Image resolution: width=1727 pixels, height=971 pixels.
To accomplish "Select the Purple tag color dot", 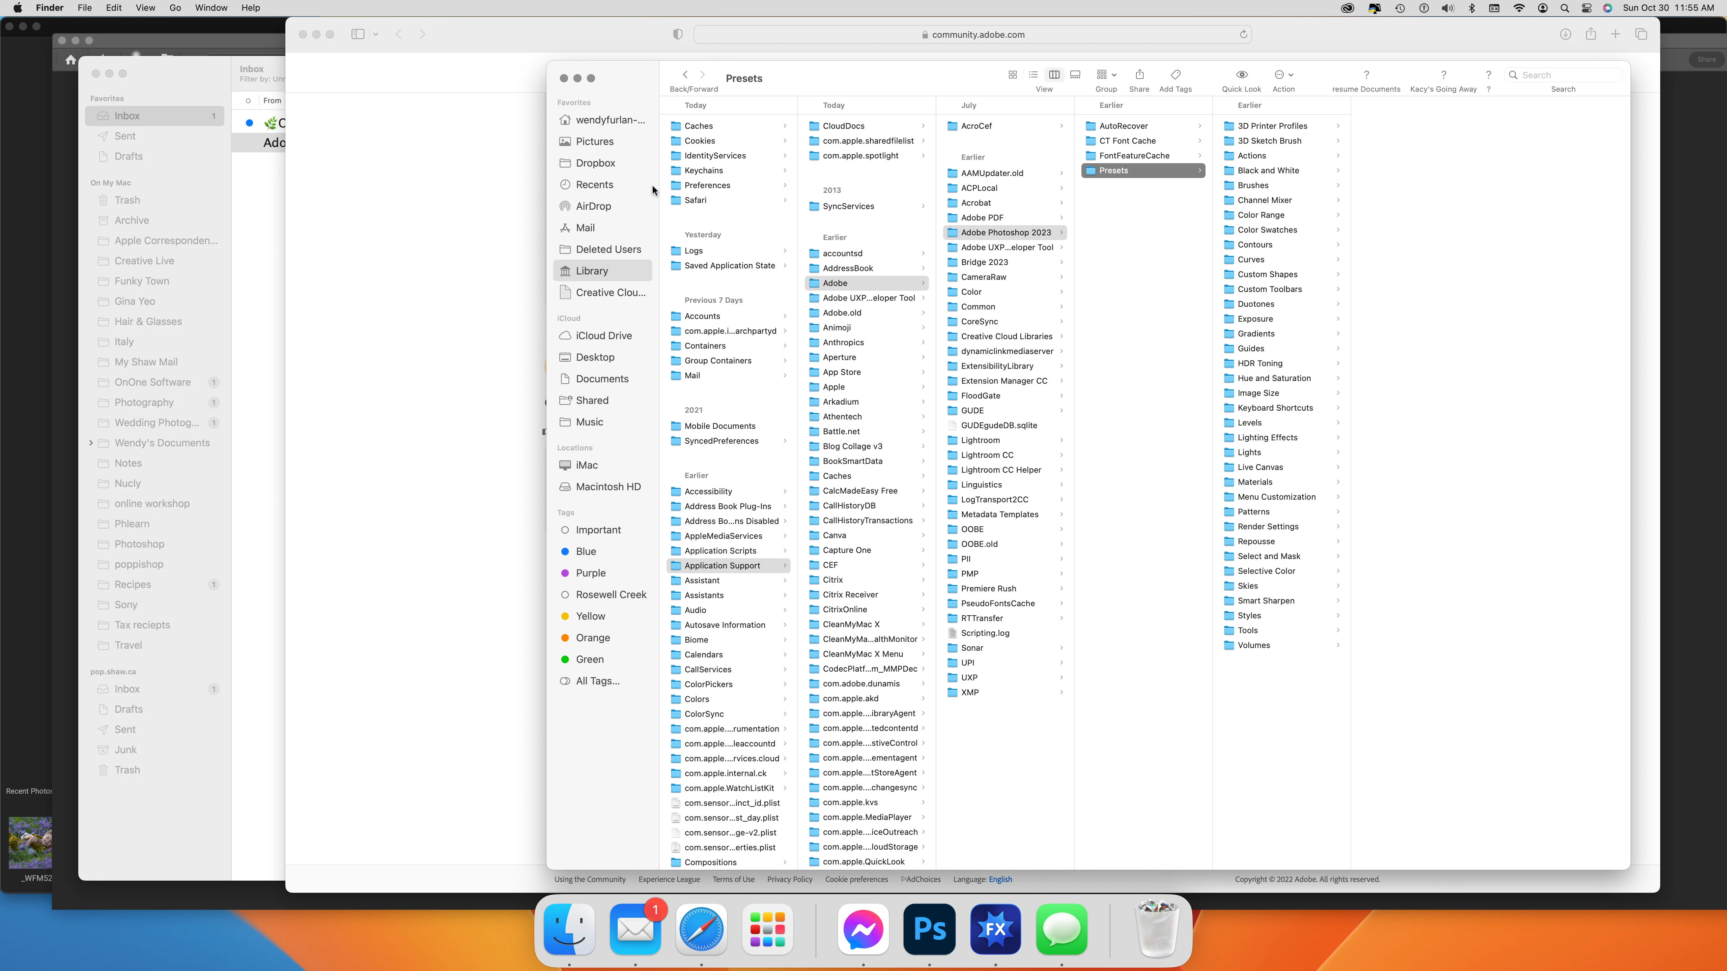I will pos(565,573).
